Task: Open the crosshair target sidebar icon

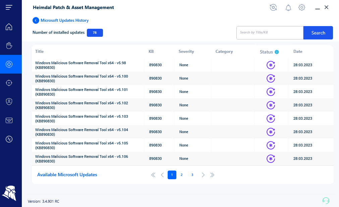Action: coord(9,83)
